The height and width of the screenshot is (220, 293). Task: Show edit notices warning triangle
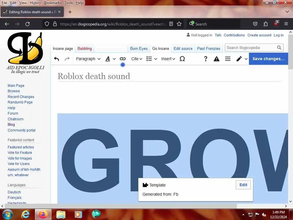pos(216,59)
